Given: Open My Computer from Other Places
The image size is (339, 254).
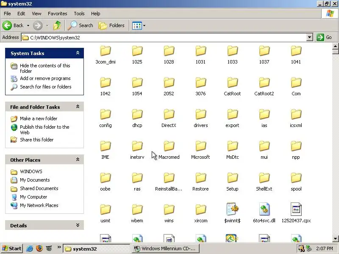Looking at the screenshot, I should point(33,197).
